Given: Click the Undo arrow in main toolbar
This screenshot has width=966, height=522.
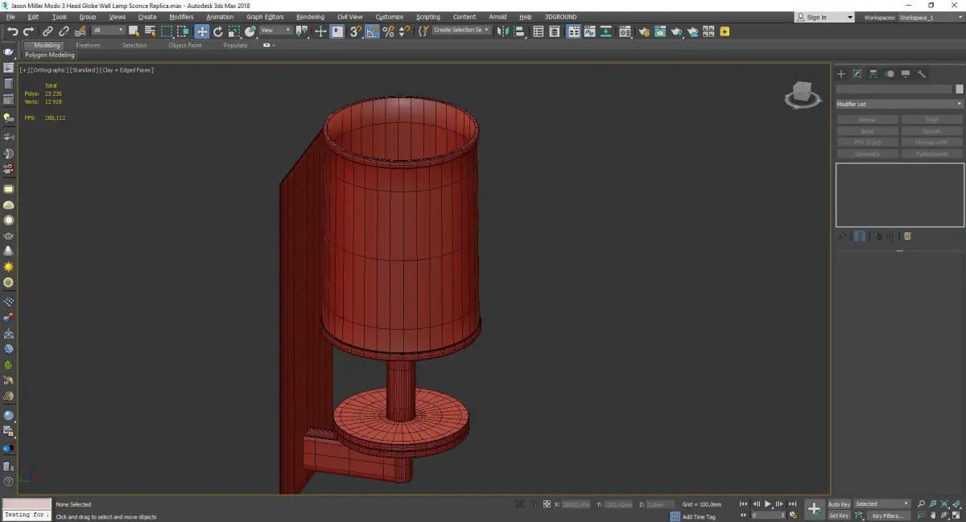Looking at the screenshot, I should (12, 31).
